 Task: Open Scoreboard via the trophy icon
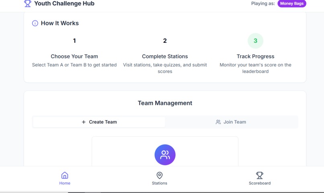(x=260, y=175)
